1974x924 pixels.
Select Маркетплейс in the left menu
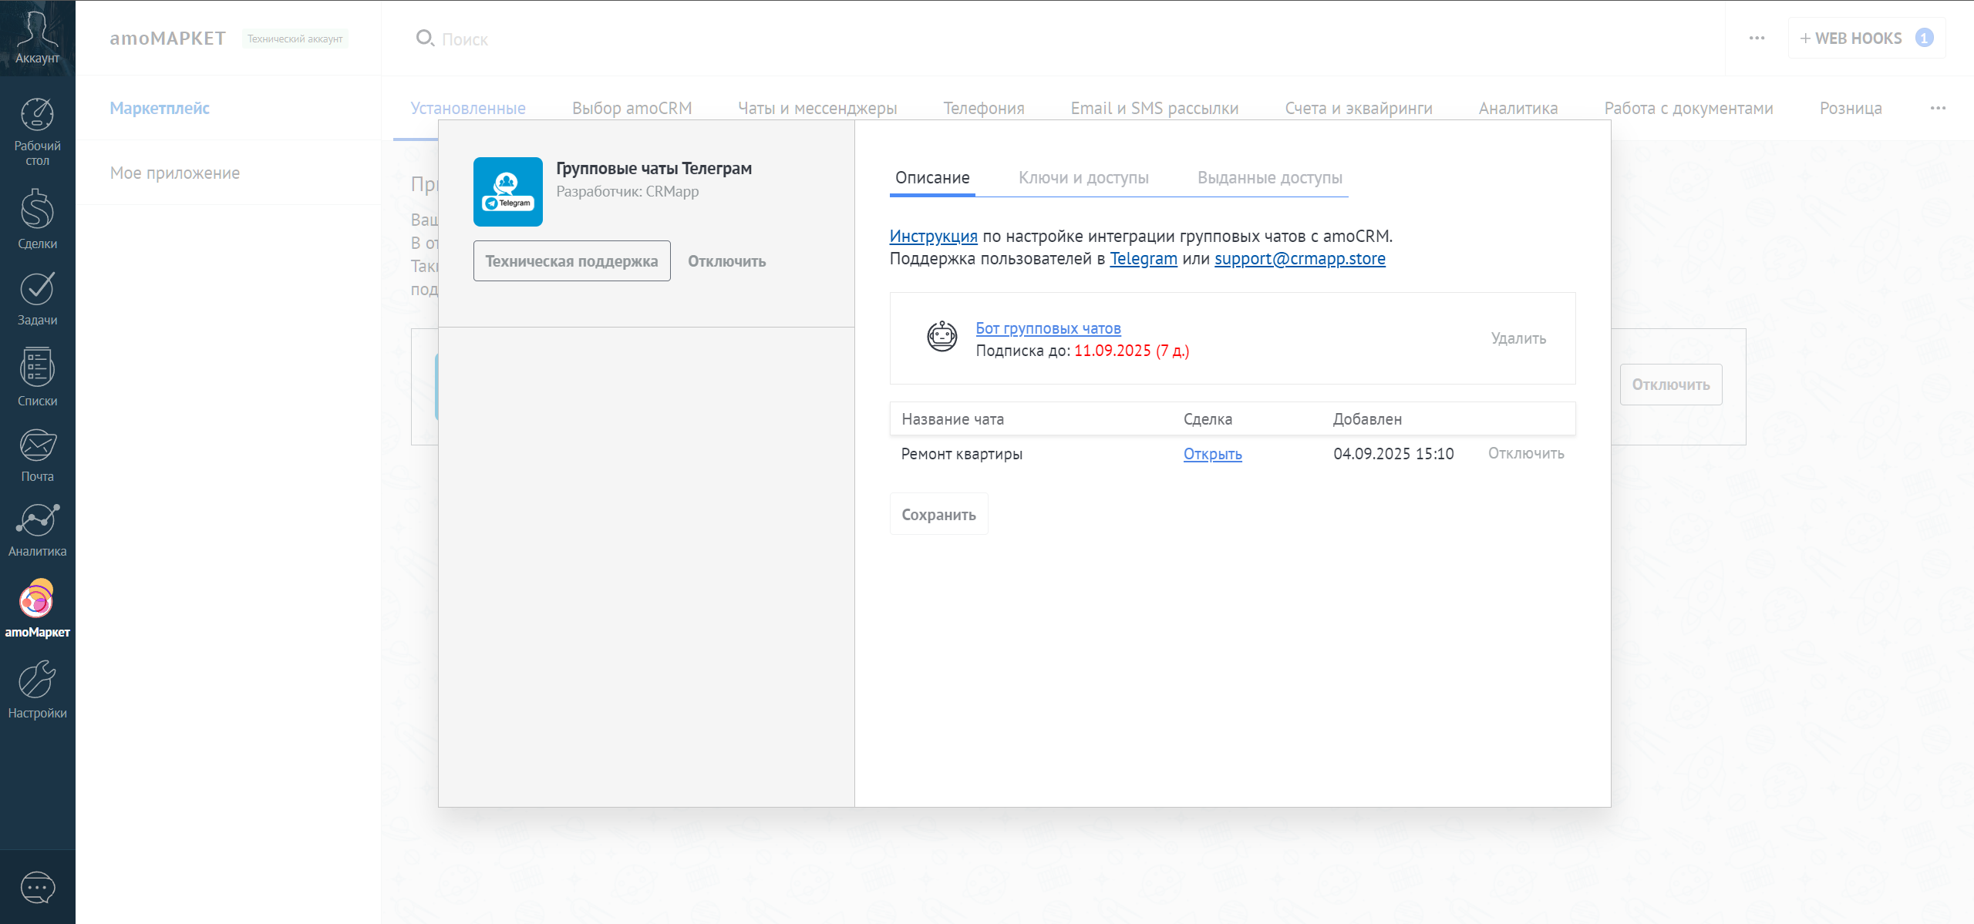160,109
